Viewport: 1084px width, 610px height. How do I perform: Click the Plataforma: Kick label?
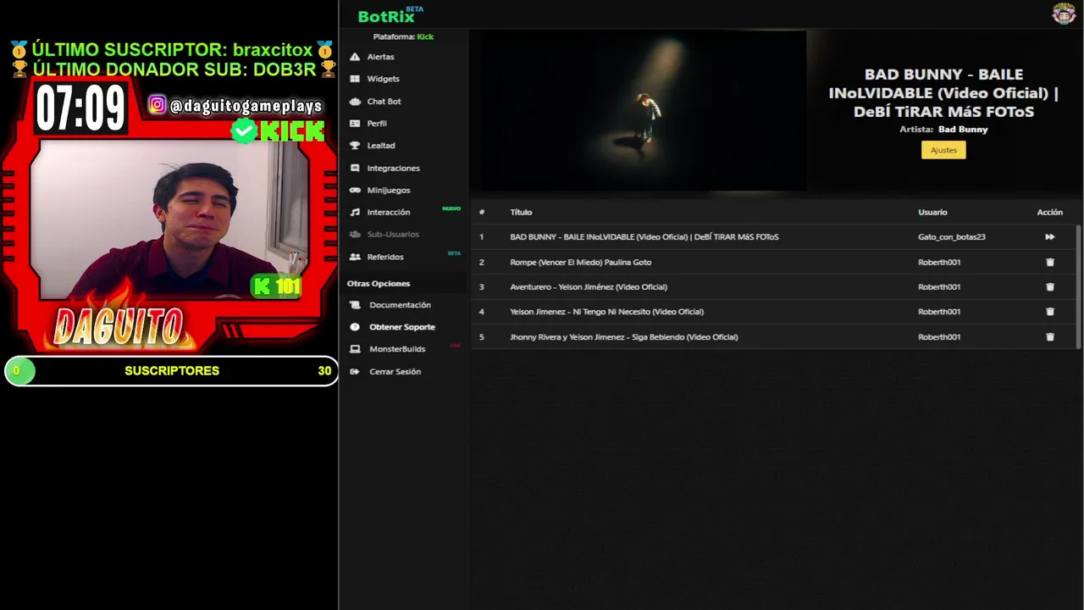tap(403, 37)
